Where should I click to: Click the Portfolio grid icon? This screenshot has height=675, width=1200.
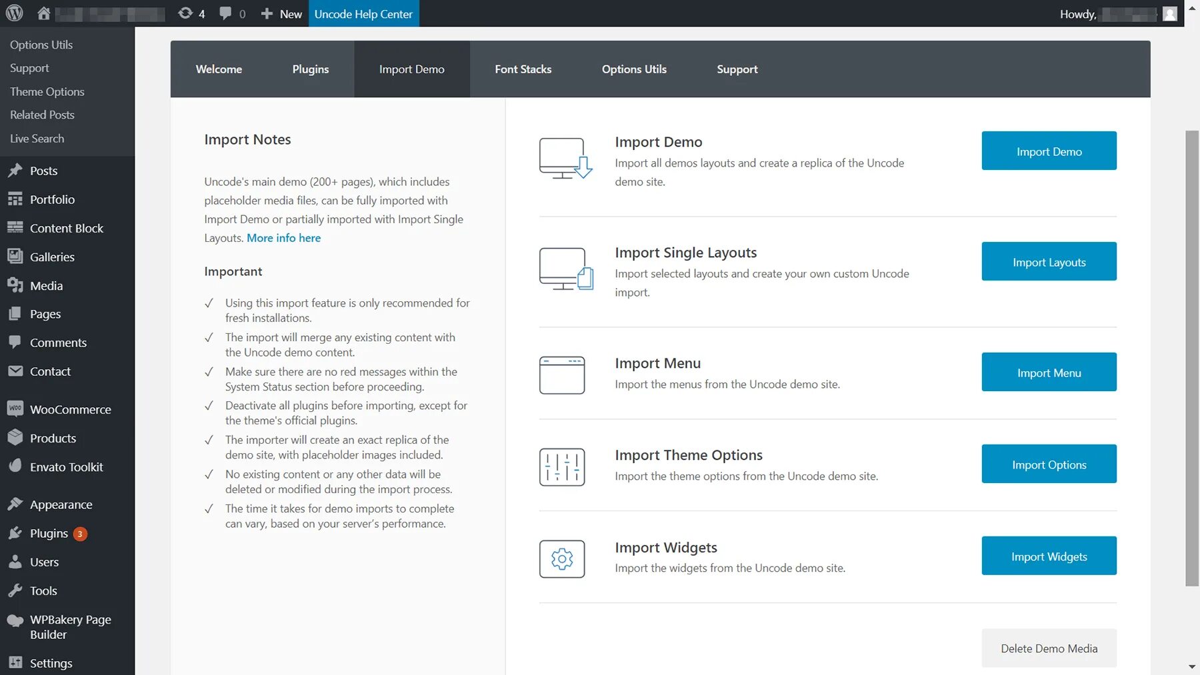pos(15,199)
